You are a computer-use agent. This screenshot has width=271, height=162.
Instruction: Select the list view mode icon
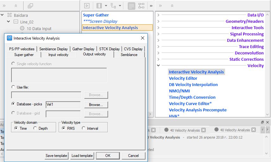click(x=131, y=6)
